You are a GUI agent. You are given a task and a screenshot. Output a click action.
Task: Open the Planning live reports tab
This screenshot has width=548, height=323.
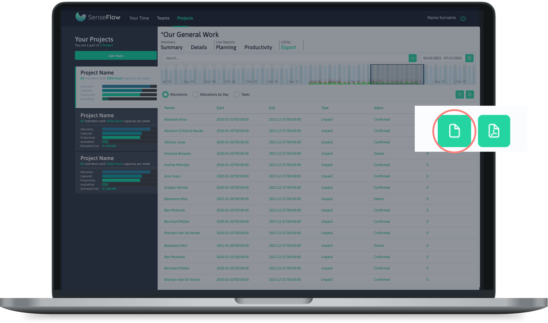226,48
